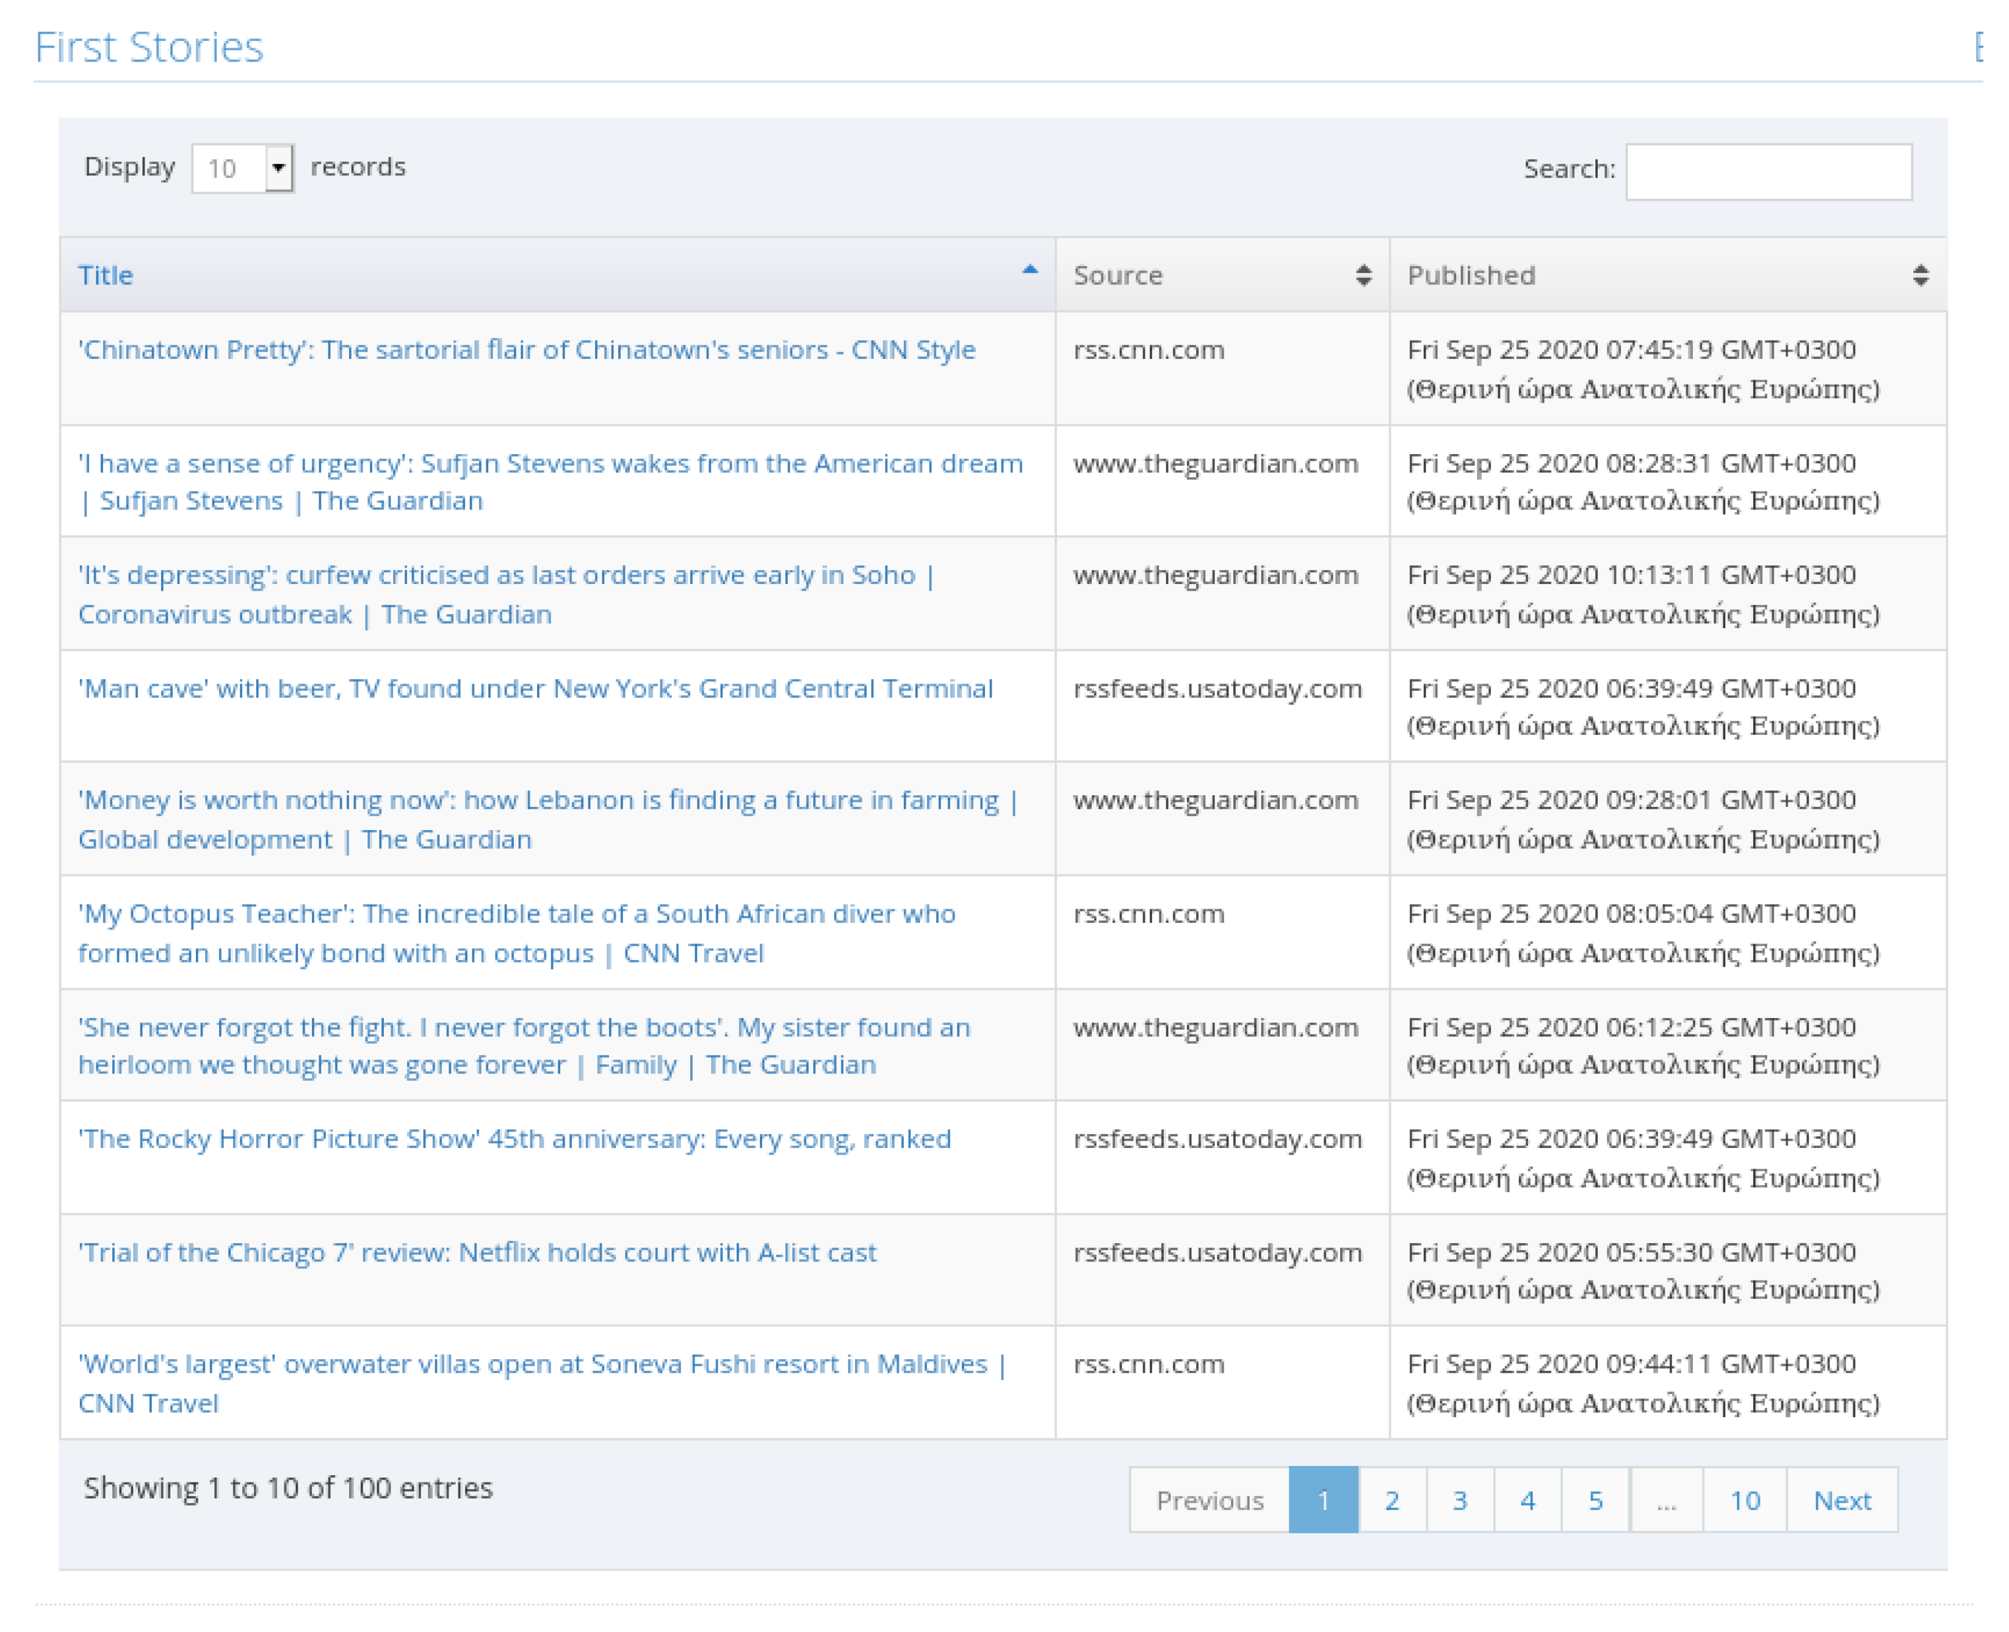This screenshot has height=1632, width=2009.
Task: Open 'Man cave' Grand Central Terminal story
Action: 535,688
